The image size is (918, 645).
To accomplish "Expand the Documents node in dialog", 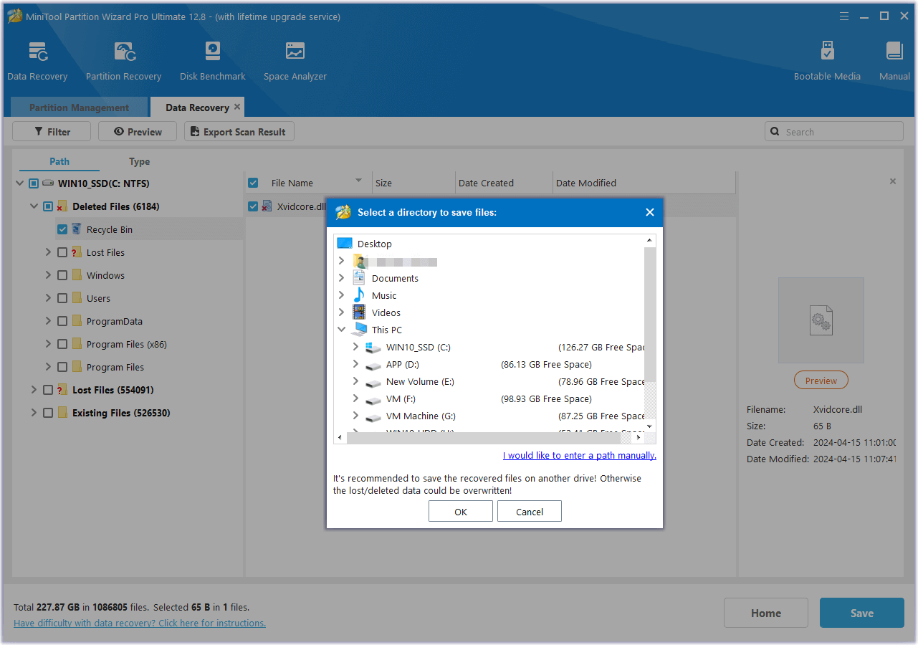I will [342, 278].
